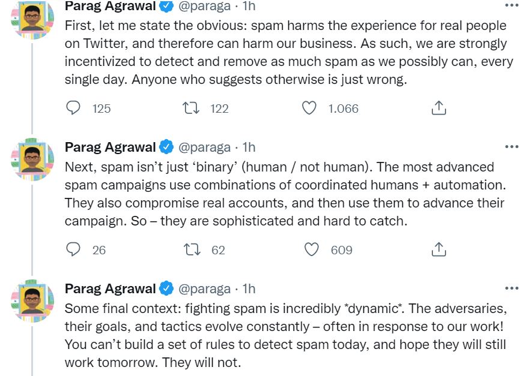Retweet the tweet with 122 retweets
The width and height of the screenshot is (529, 376).
(x=192, y=108)
